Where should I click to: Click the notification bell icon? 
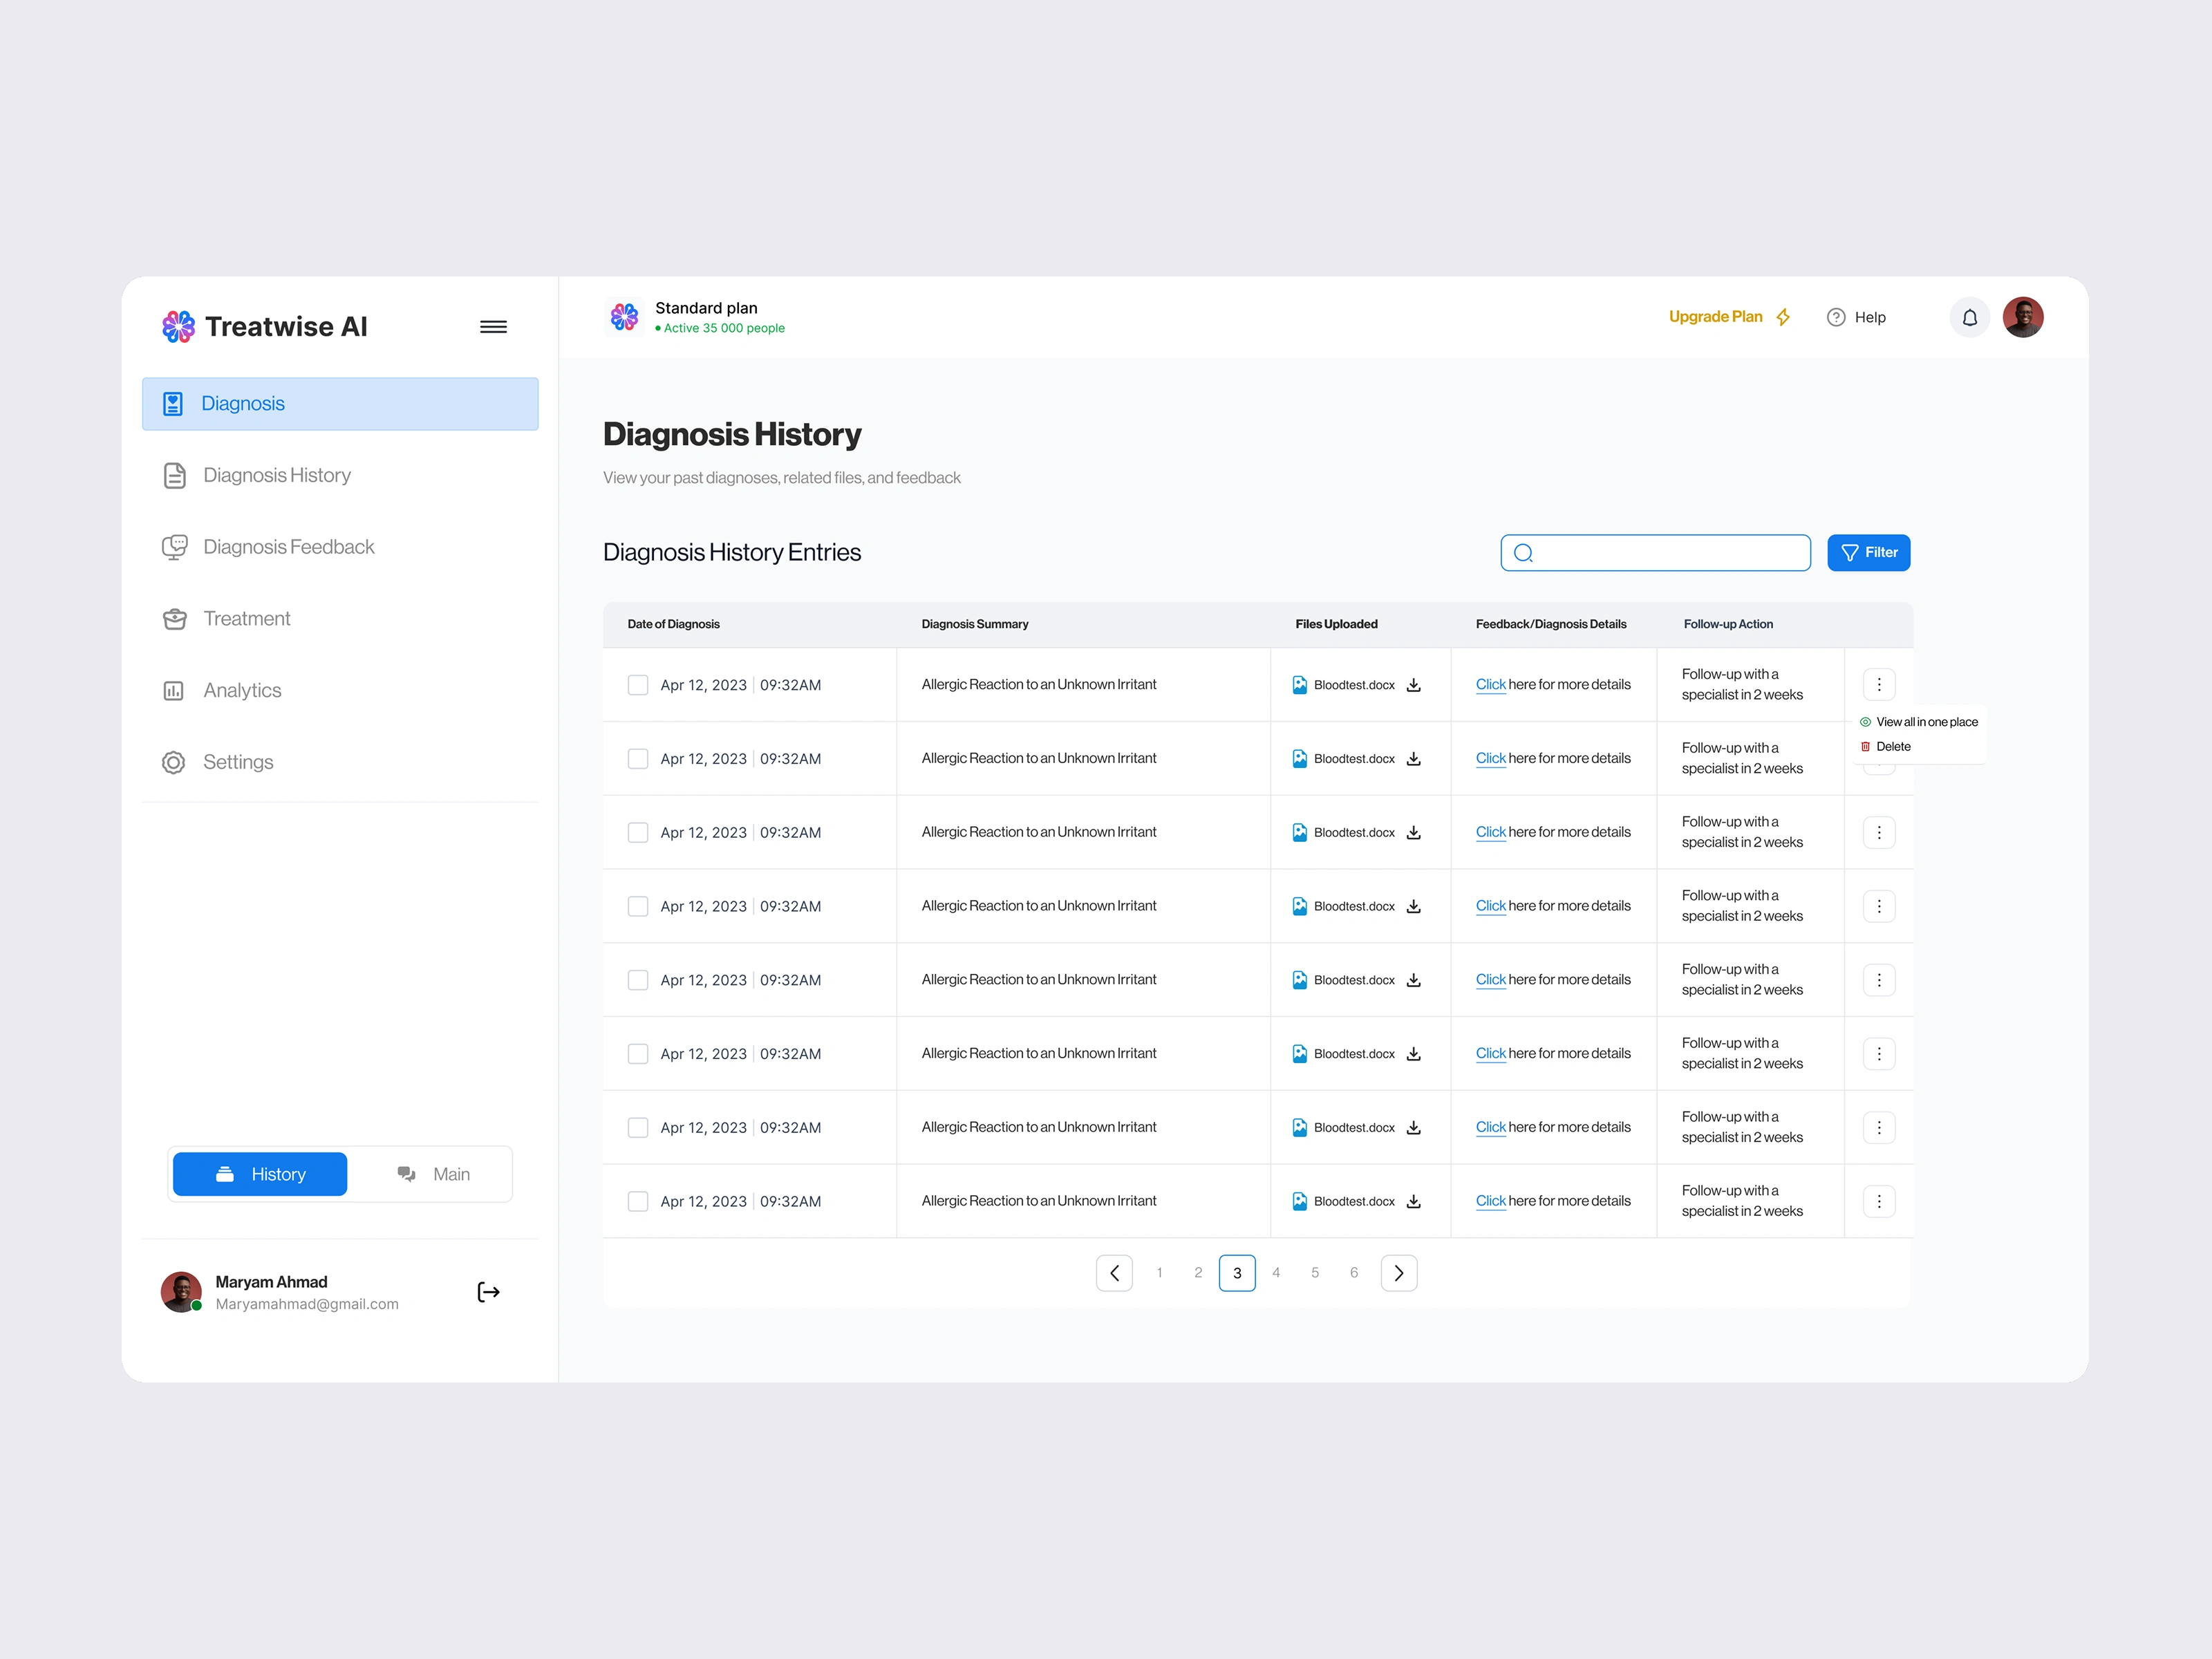1969,318
